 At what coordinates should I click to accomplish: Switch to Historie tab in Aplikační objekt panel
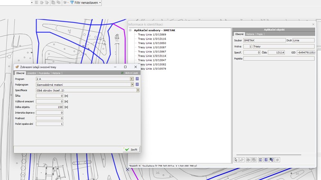click(x=250, y=34)
